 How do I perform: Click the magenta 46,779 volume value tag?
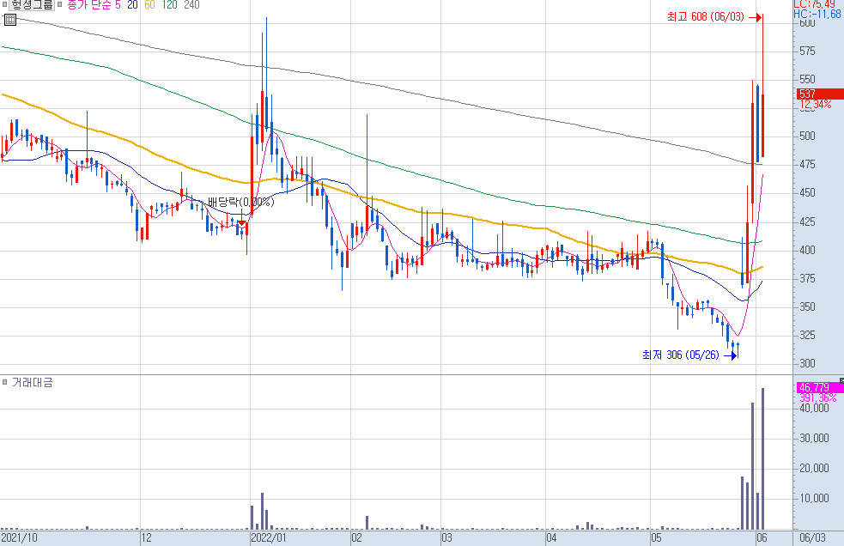coord(820,387)
